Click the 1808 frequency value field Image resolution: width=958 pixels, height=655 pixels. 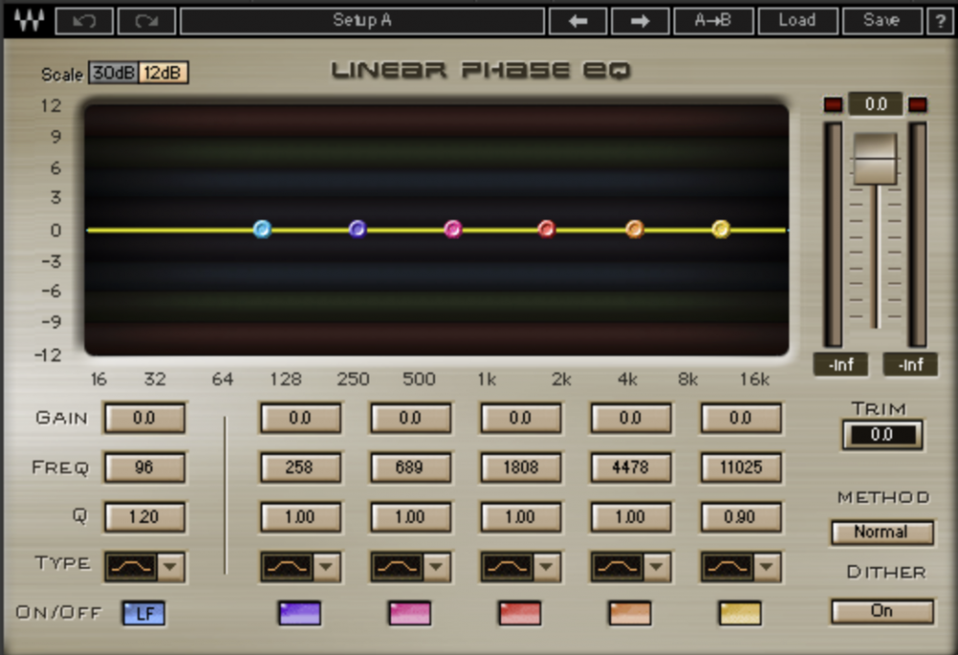point(519,467)
